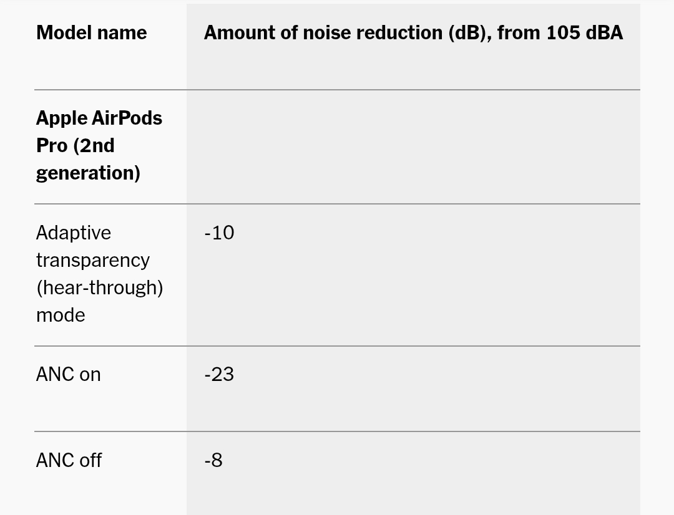Click the -8 noise reduction value
Image resolution: width=674 pixels, height=515 pixels.
coord(213,460)
